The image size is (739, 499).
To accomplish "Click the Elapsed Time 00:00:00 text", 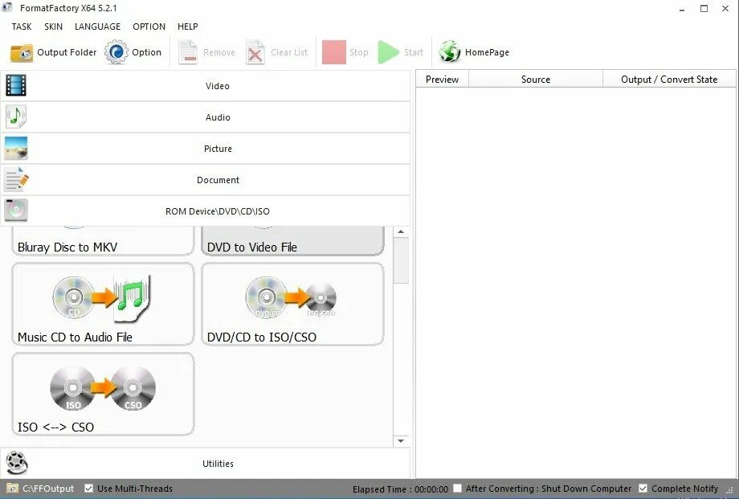I will pyautogui.click(x=400, y=489).
